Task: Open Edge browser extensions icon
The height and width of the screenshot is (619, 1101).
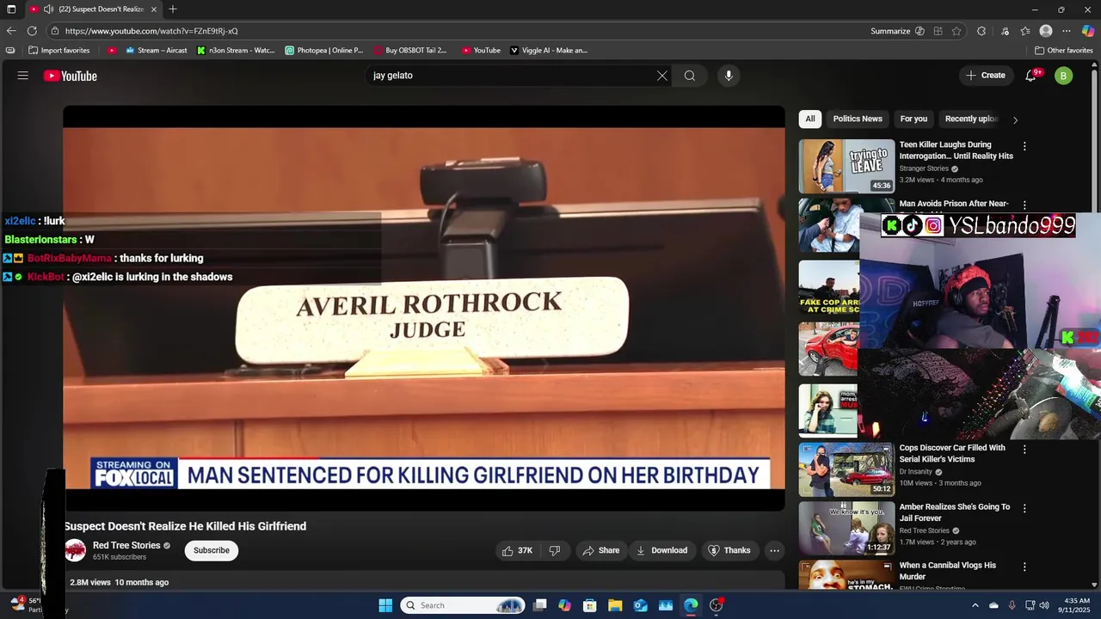Action: pos(981,31)
